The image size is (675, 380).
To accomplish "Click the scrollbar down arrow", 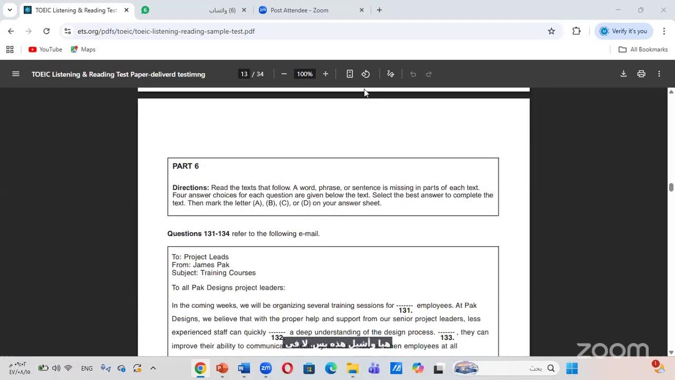I will (x=671, y=353).
